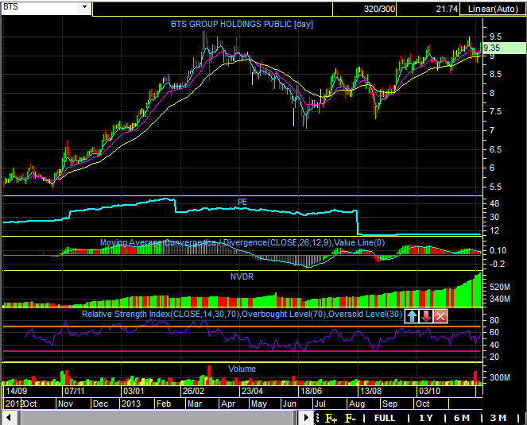Click the F- icon in bottom toolbar
Image resolution: width=527 pixels, height=425 pixels.
click(x=350, y=418)
